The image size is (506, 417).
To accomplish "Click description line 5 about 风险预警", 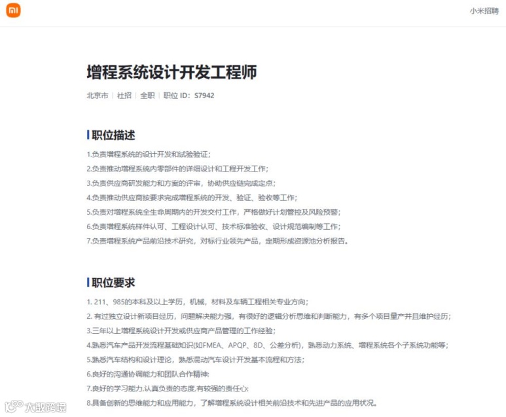I will tap(213, 212).
